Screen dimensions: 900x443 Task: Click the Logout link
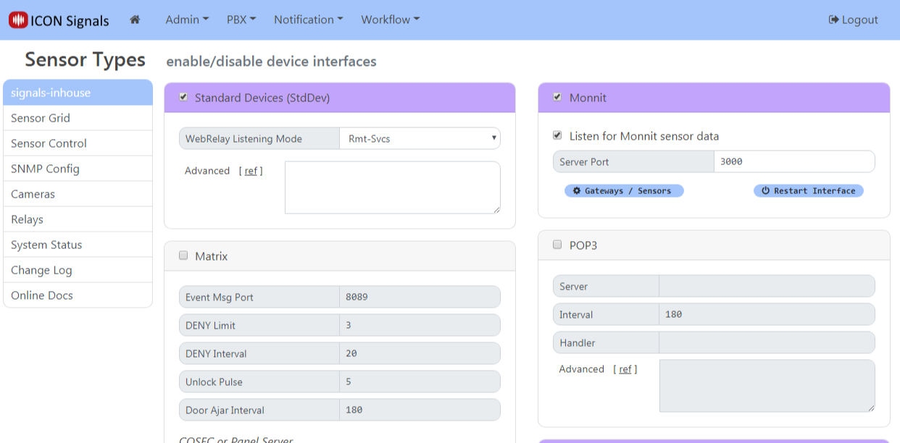point(853,20)
